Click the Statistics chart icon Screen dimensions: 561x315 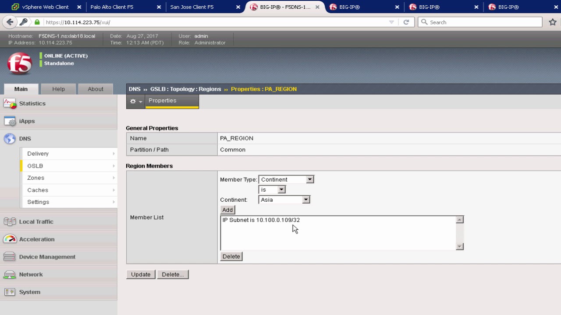click(x=10, y=104)
